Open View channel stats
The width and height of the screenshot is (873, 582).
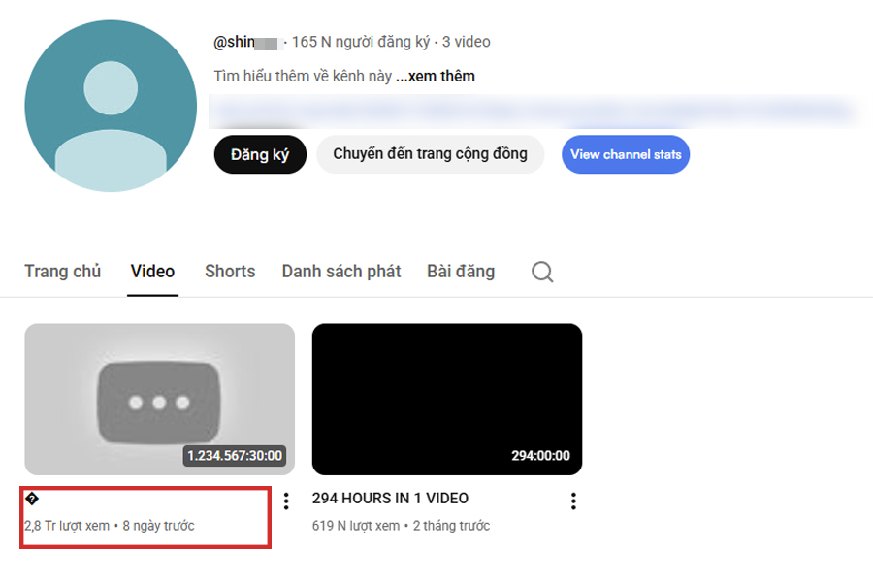coord(626,154)
